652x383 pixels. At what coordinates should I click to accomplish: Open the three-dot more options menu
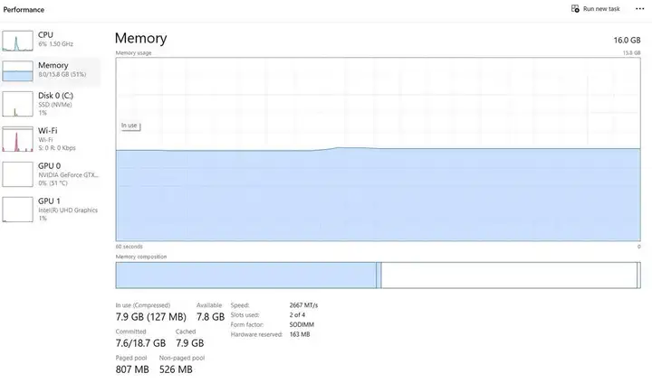639,9
